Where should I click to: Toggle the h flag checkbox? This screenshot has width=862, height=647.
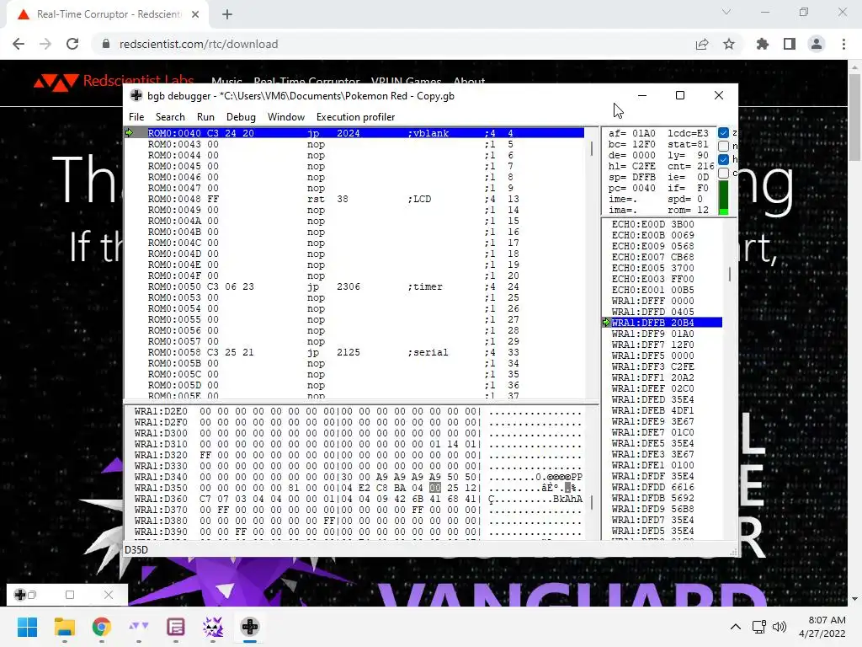click(723, 159)
